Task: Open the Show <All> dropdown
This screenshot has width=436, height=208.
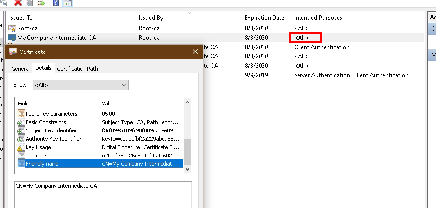Action: pos(81,85)
